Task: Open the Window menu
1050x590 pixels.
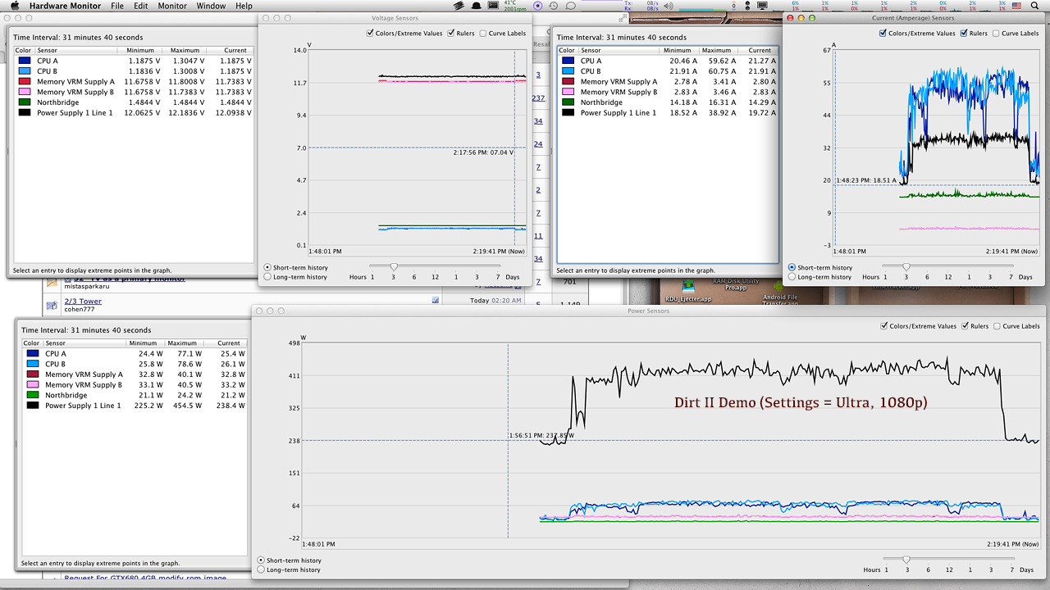Action: [x=211, y=6]
